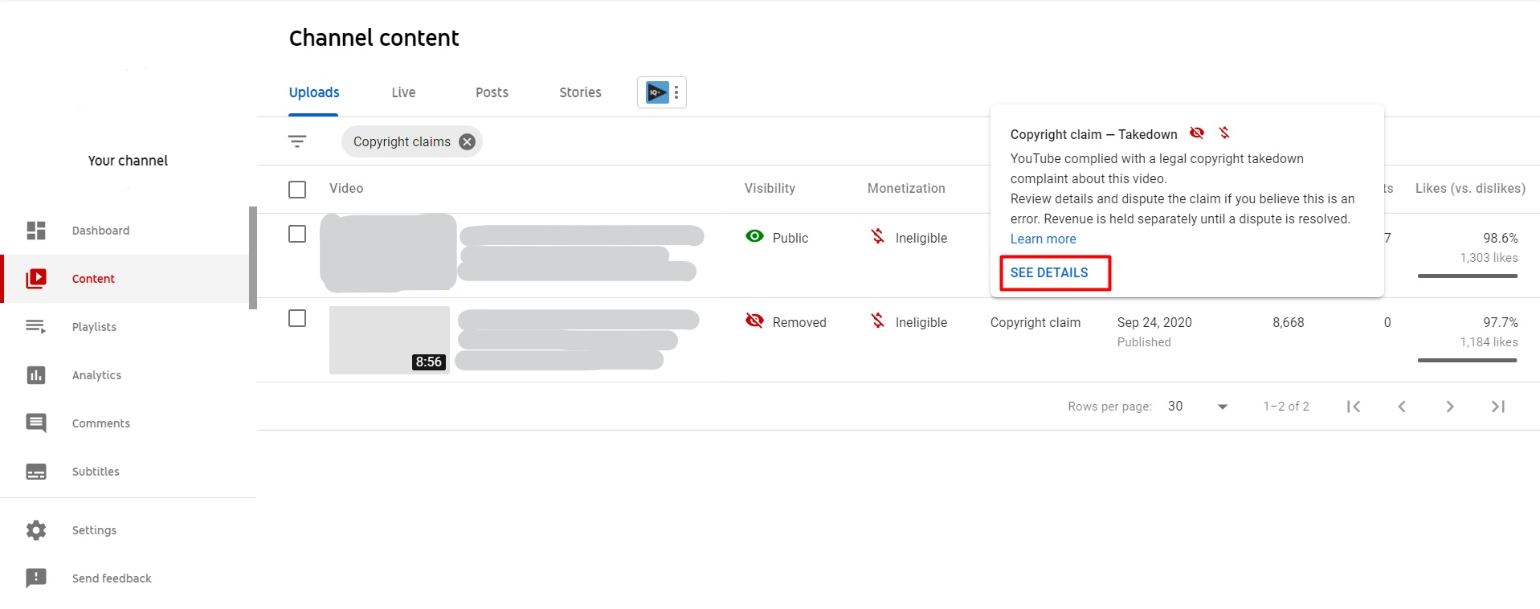Click the Video column header
Viewport: 1540px width, 609px height.
point(346,189)
